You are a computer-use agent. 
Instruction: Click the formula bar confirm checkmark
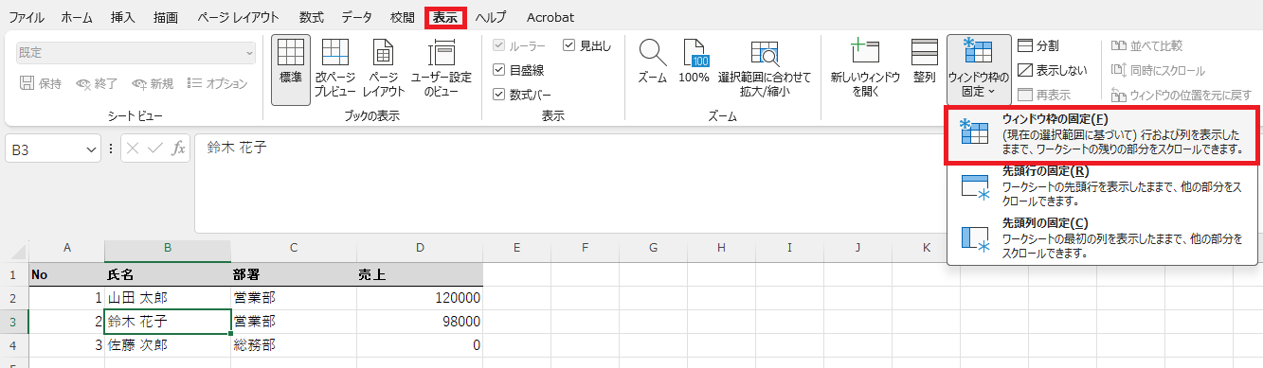pos(155,149)
